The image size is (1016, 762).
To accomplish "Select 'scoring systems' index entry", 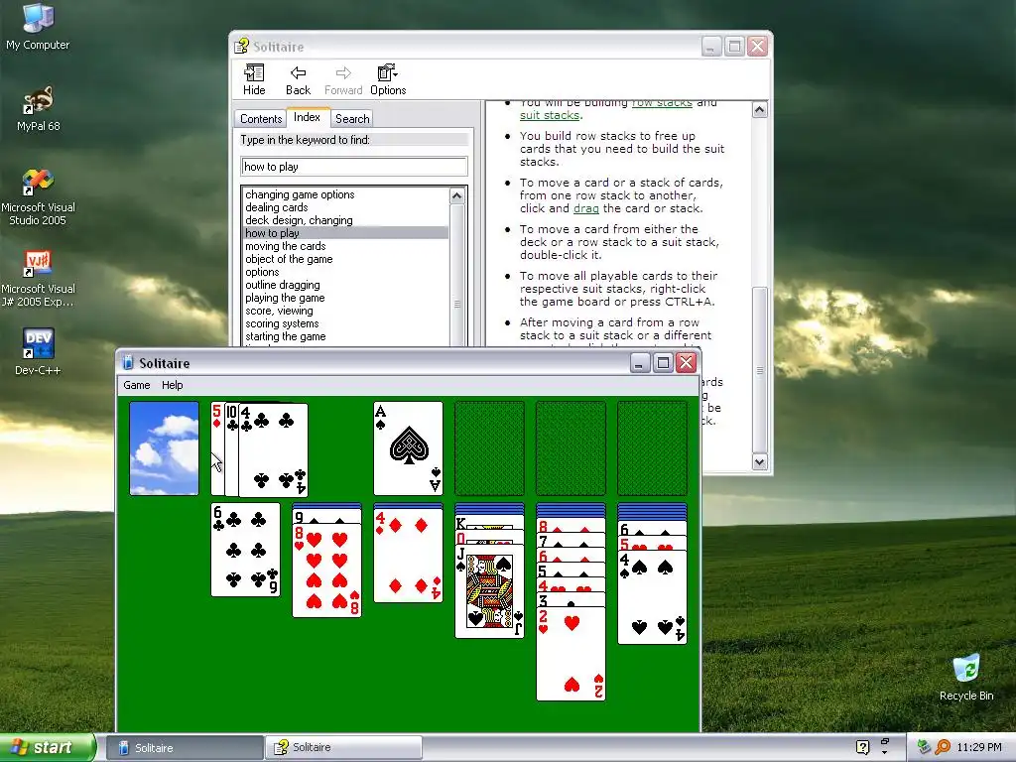I will (x=282, y=324).
